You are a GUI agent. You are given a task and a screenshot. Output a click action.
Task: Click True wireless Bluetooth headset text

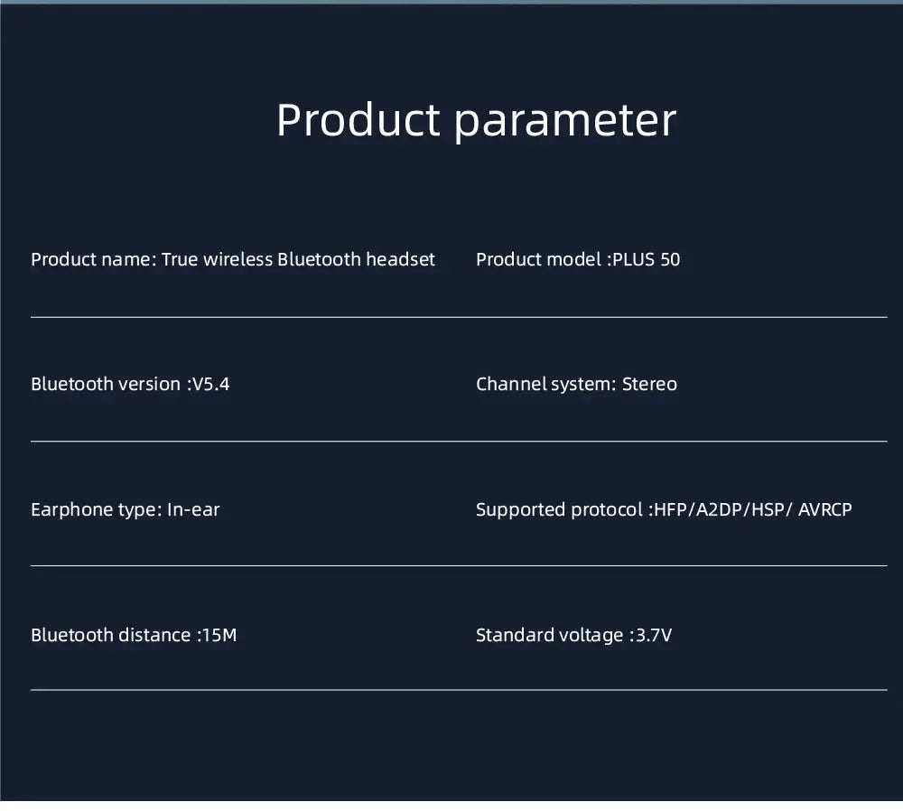click(x=298, y=260)
